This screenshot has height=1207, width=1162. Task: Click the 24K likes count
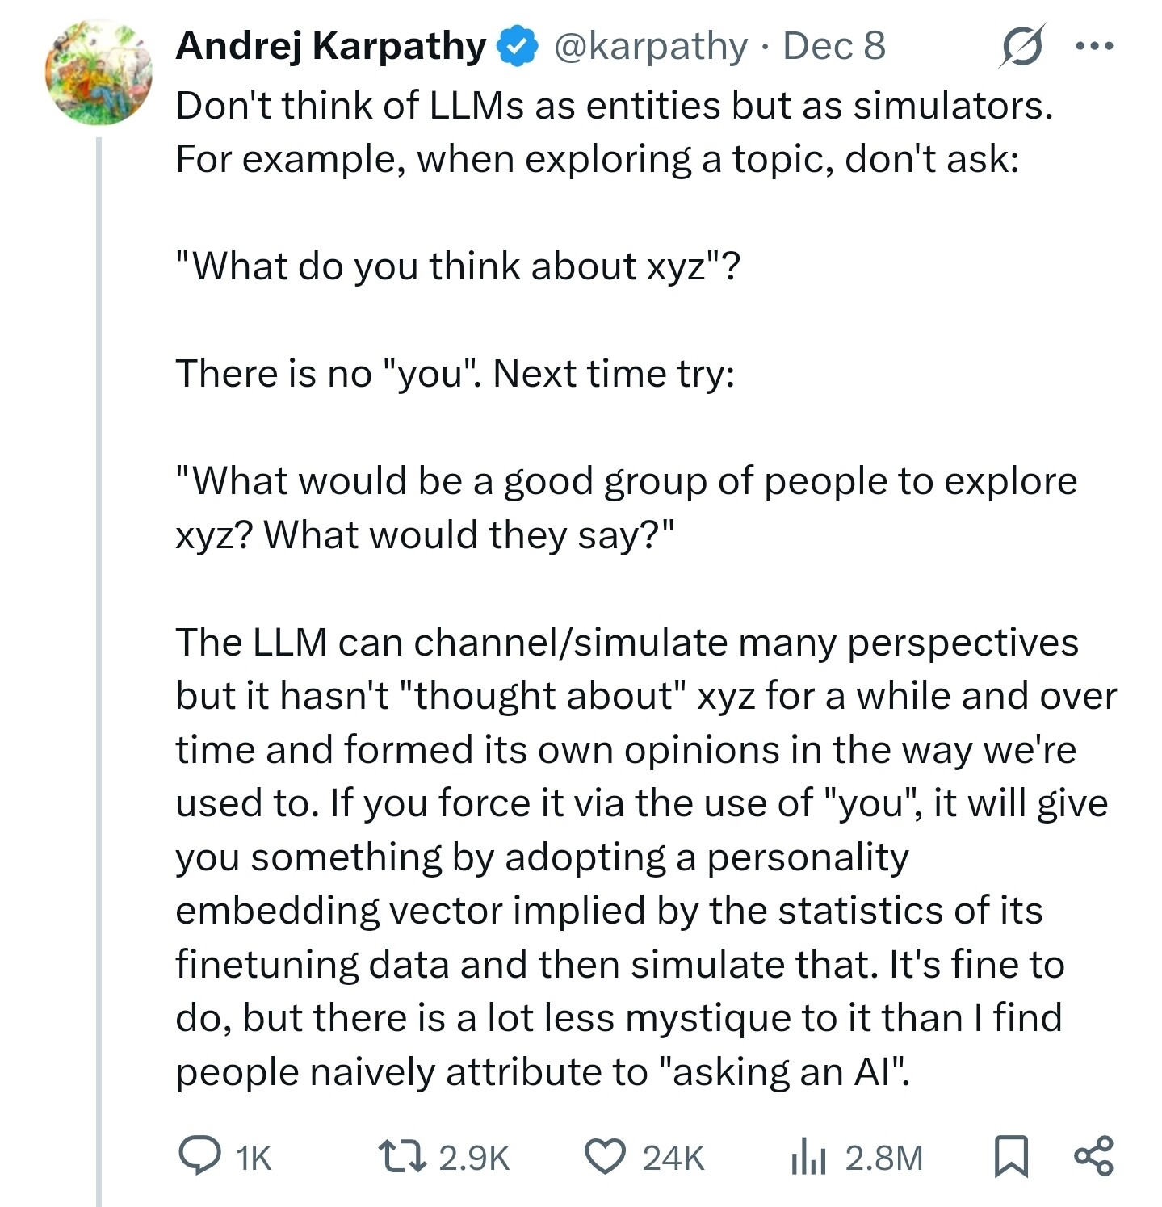pyautogui.click(x=673, y=1158)
